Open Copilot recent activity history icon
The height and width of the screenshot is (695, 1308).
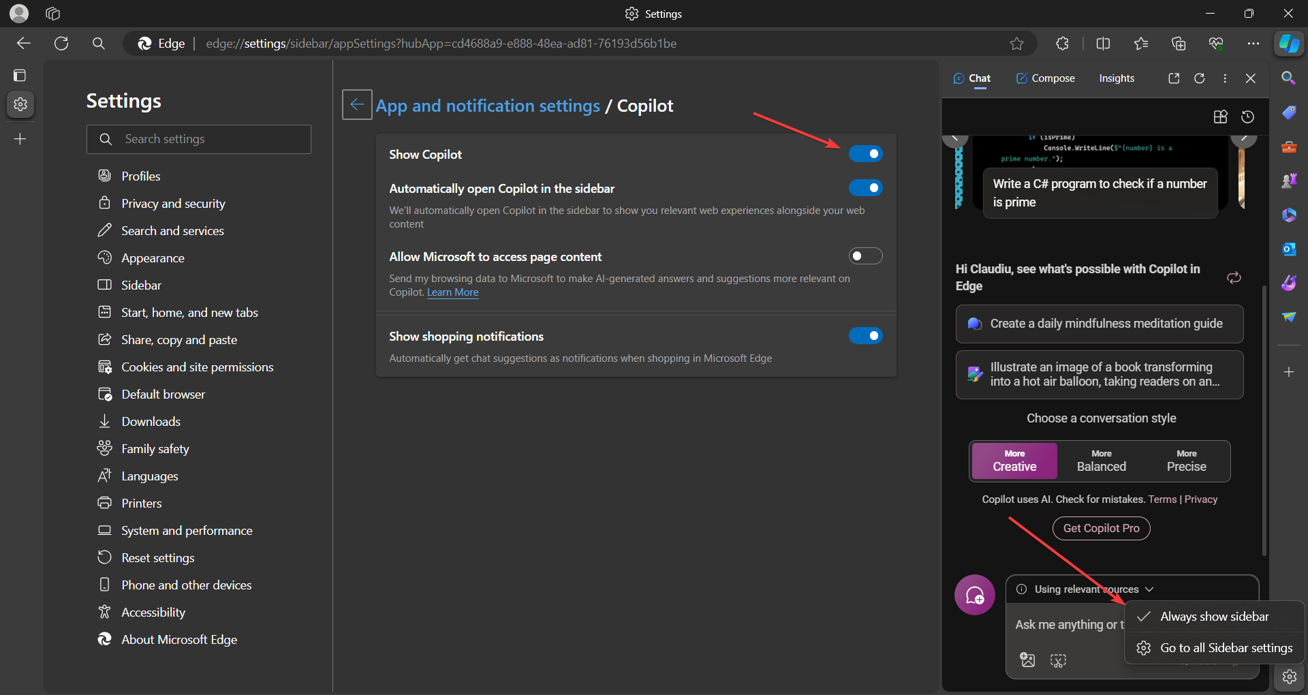[1247, 117]
